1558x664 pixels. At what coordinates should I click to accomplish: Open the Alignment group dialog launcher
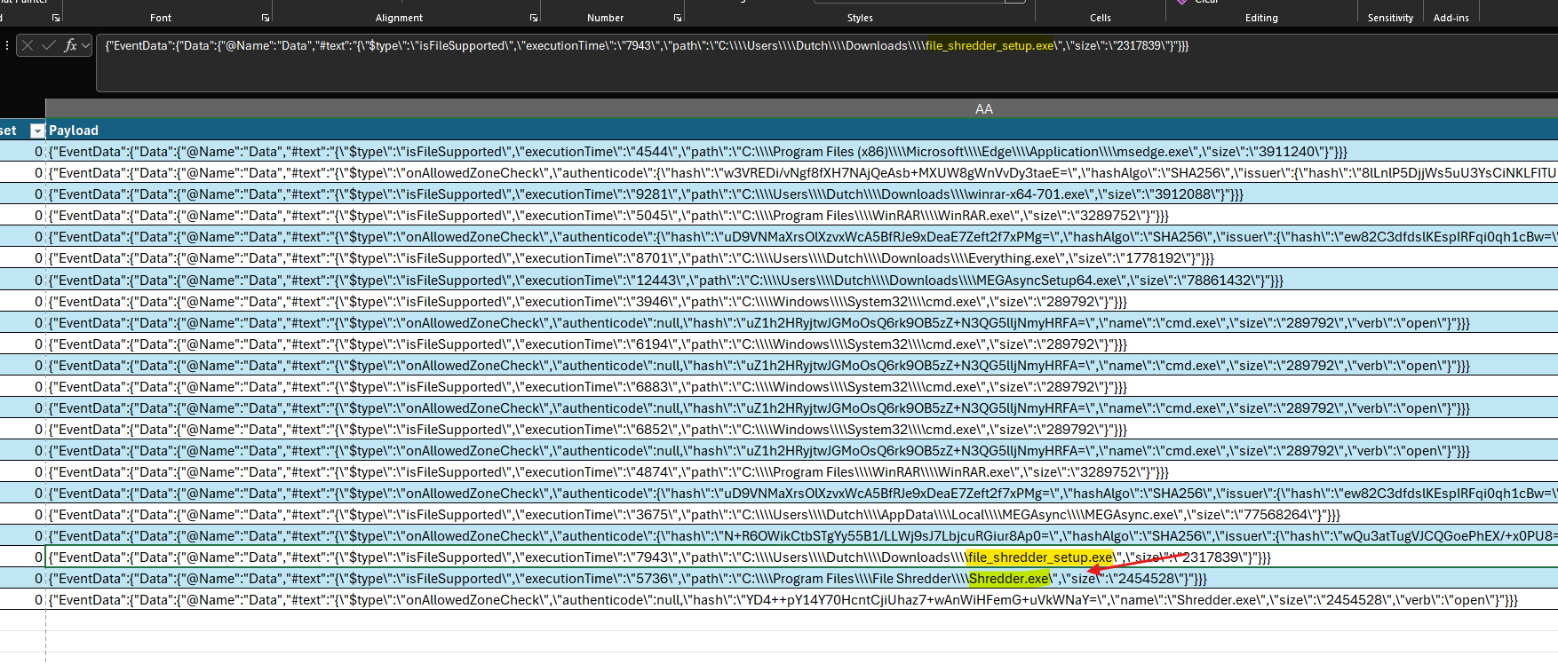(x=534, y=18)
